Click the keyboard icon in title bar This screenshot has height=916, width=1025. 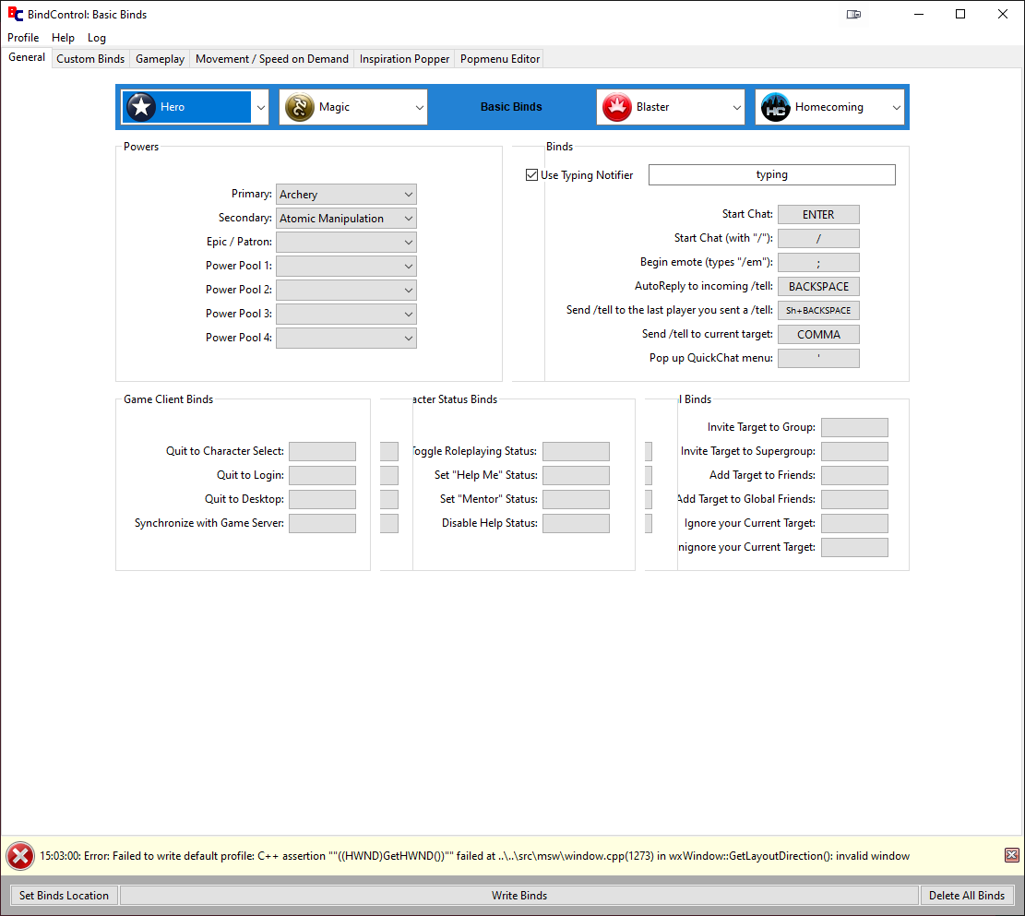pyautogui.click(x=853, y=14)
